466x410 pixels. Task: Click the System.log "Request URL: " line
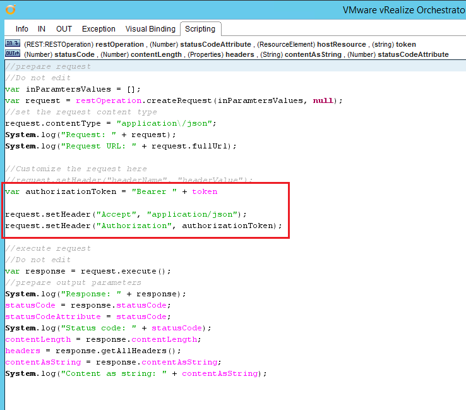tap(121, 146)
